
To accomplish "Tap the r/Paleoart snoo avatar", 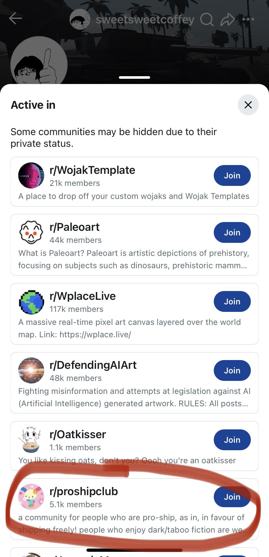I will point(31,232).
